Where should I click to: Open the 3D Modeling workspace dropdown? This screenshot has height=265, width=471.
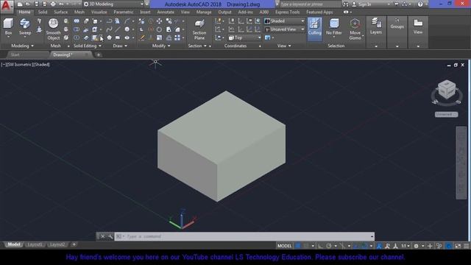[x=113, y=4]
